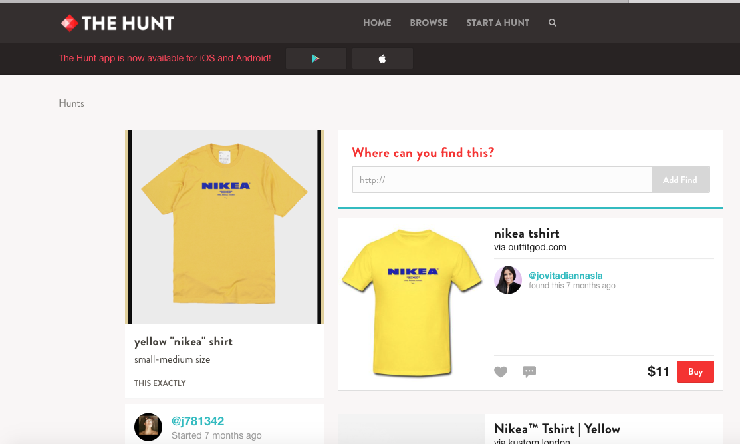Click jovitadiannasla's avatar photo
Screen dimensions: 740x444
pyautogui.click(x=508, y=280)
